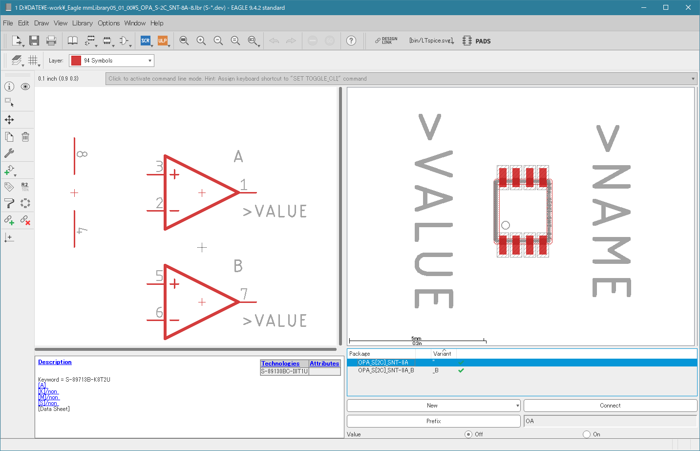Open the Description link

55,362
